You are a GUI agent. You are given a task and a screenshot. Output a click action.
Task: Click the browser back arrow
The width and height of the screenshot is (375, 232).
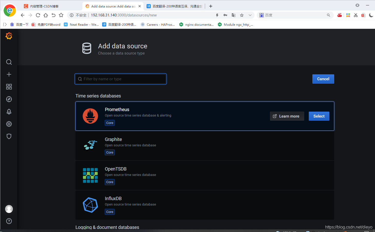point(23,15)
